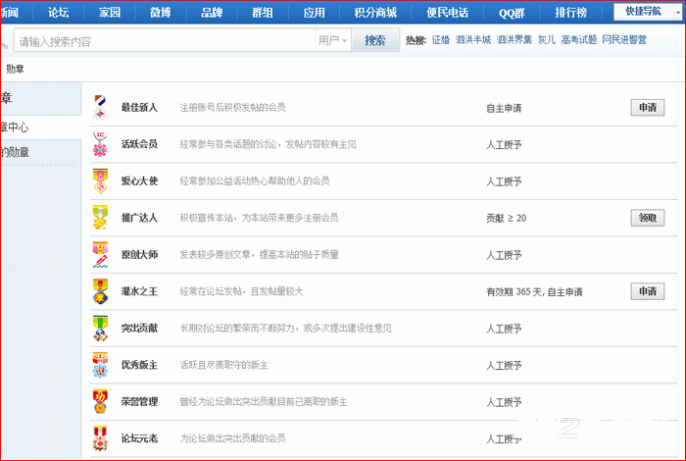Click medal name 活跃会员
This screenshot has width=686, height=461.
pos(139,144)
